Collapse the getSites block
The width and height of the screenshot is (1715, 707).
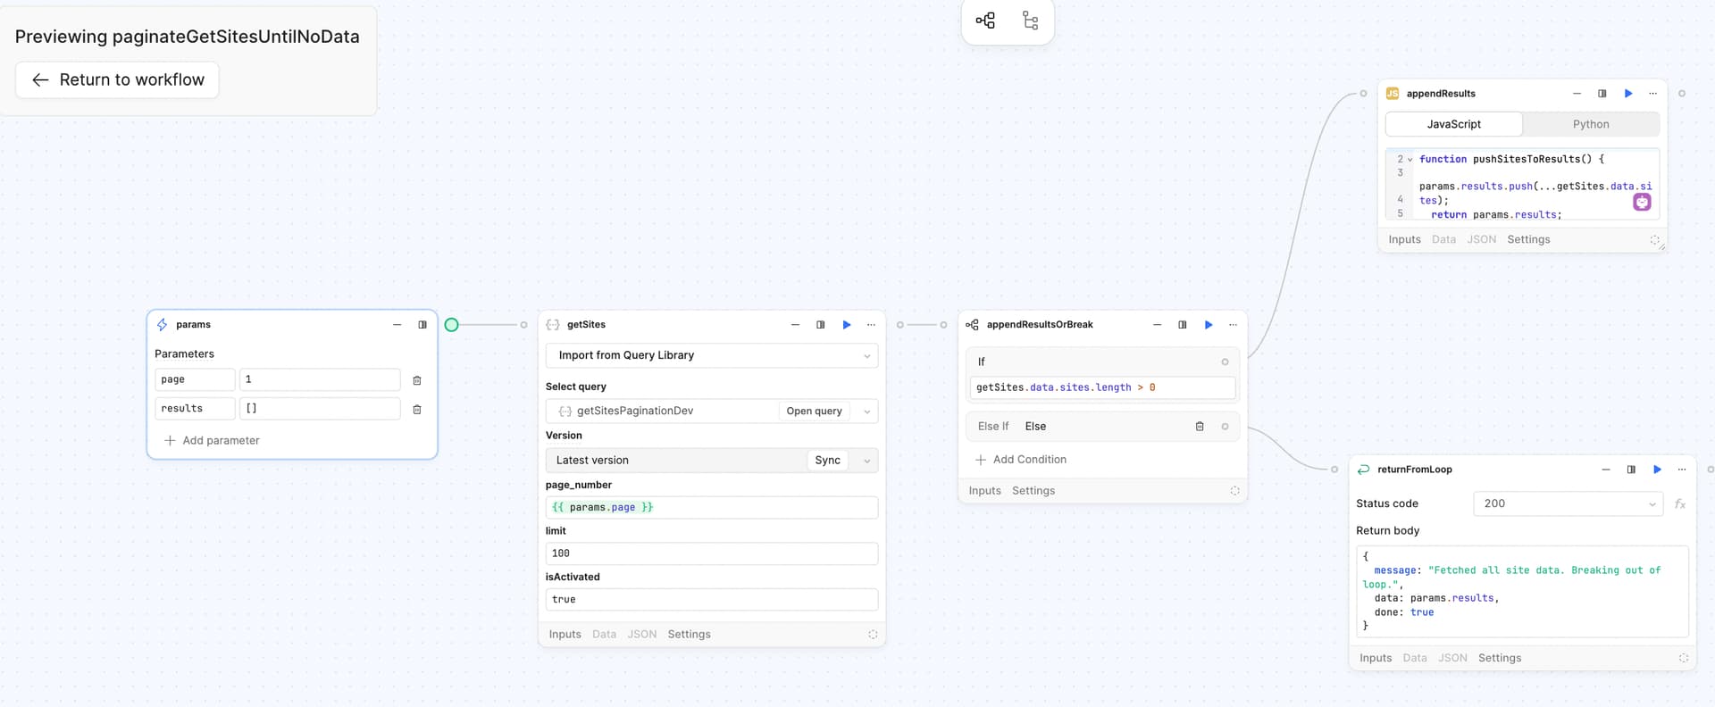point(795,325)
